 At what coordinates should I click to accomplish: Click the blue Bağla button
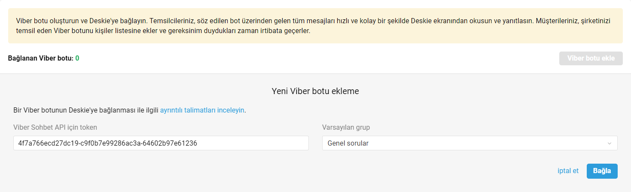(x=602, y=171)
